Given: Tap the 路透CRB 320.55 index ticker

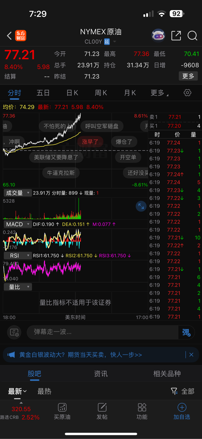Looking at the screenshot, I should (20, 413).
